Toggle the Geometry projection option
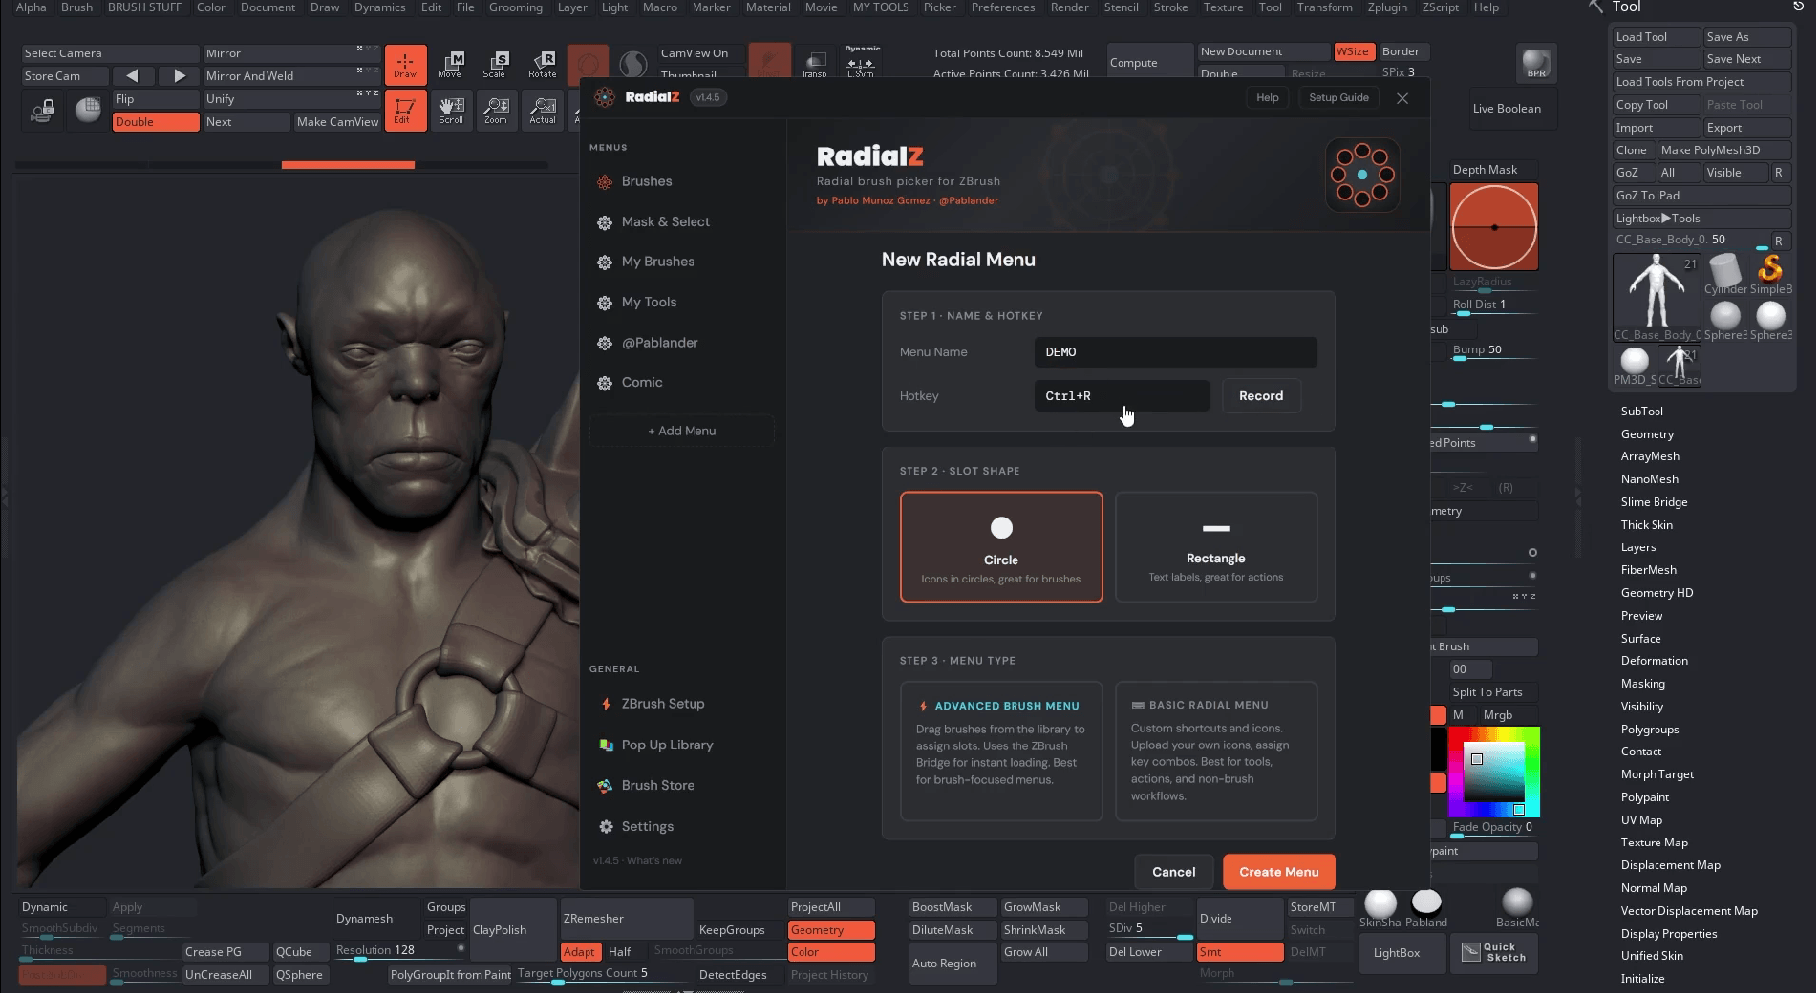 click(830, 930)
